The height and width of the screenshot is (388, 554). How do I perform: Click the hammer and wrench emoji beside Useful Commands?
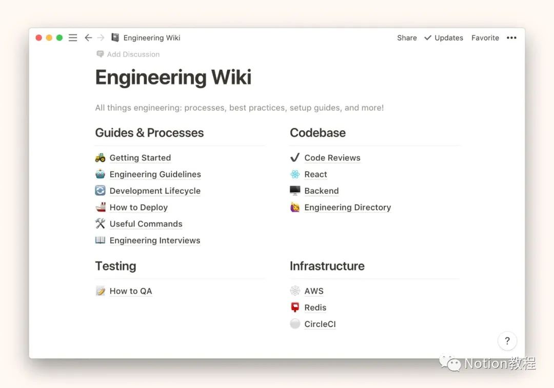pos(100,223)
